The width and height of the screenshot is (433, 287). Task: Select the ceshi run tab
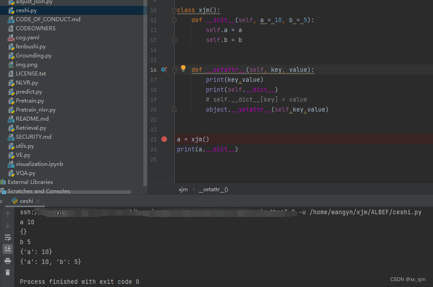point(26,201)
